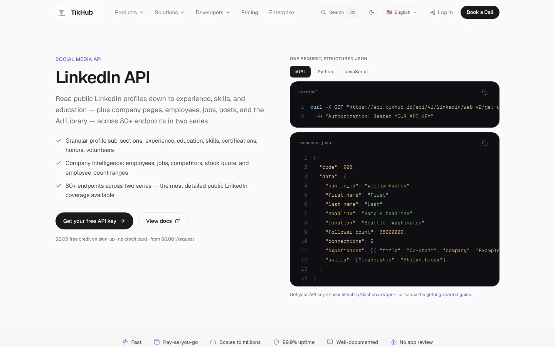Click the Scales to millions gauge icon
The width and height of the screenshot is (555, 347).
(x=213, y=342)
